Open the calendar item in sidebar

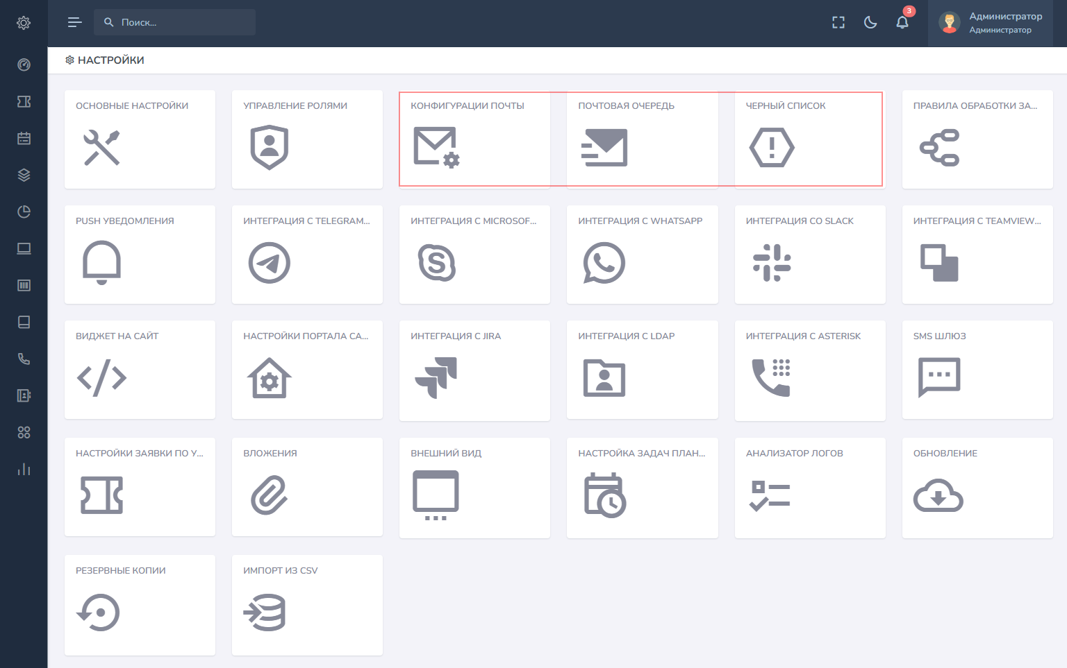[24, 138]
